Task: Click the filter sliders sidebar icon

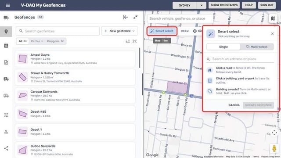Action: 6,115
